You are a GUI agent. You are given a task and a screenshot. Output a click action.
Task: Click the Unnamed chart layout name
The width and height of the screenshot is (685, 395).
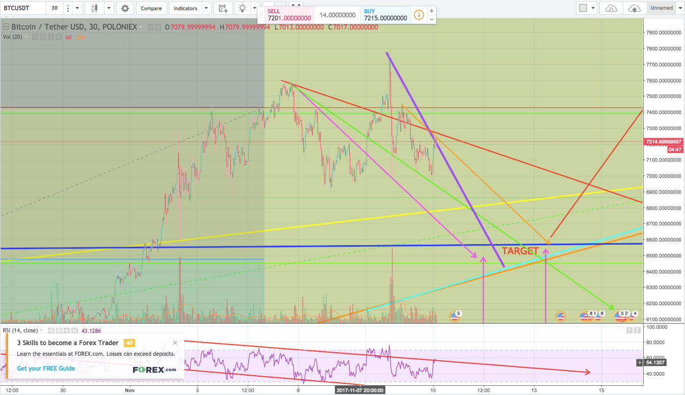click(x=663, y=8)
